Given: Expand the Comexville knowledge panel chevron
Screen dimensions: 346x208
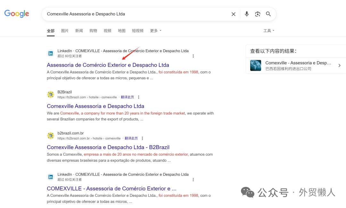Looking at the screenshot, I should point(340,66).
